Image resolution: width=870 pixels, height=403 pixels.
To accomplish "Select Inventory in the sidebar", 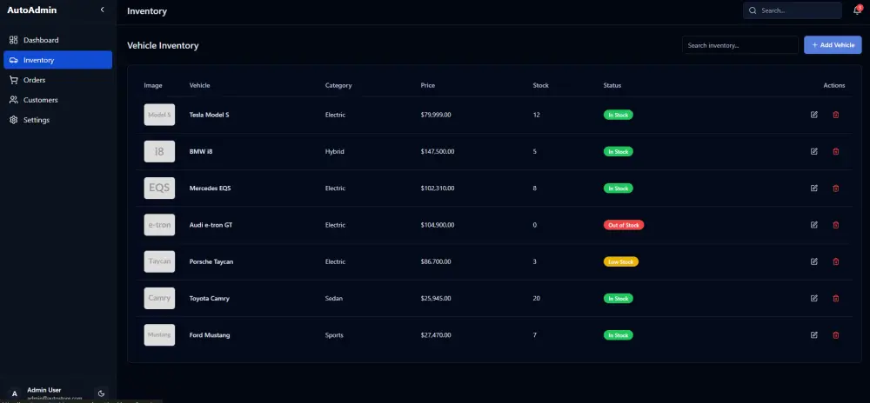I will pos(57,60).
